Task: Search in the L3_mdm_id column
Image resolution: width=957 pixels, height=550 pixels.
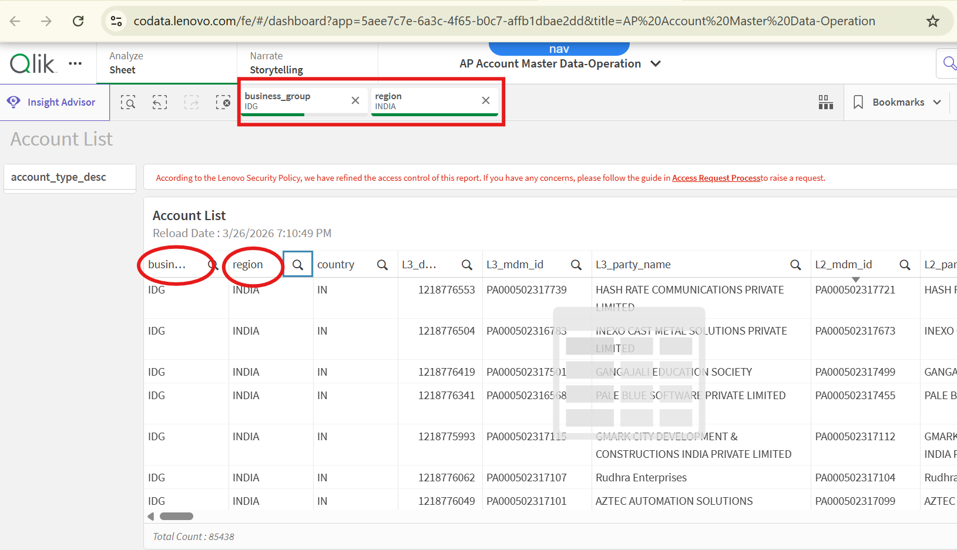Action: click(576, 265)
